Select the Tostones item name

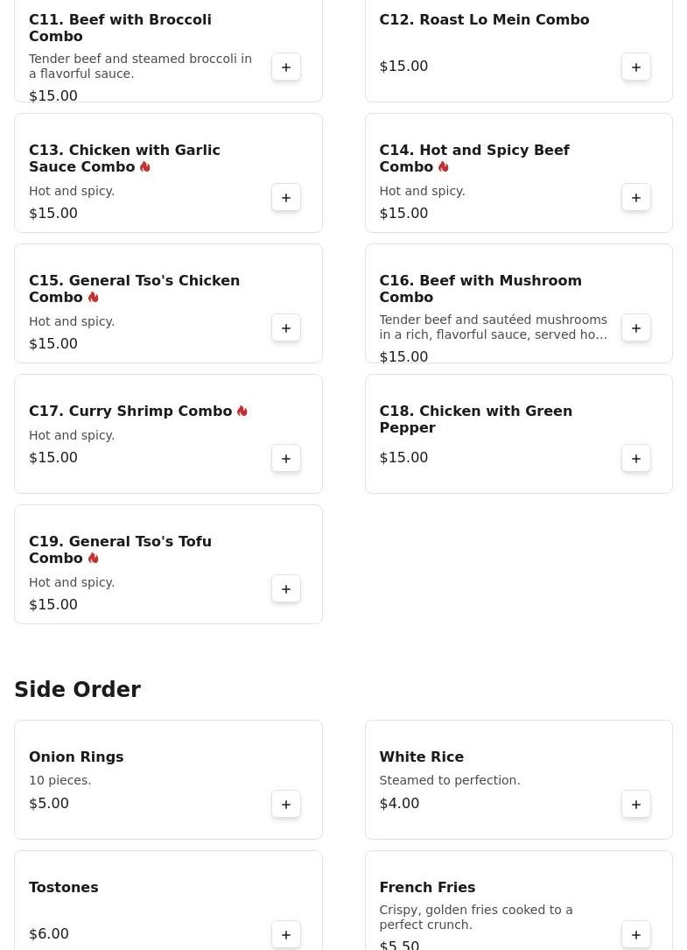[x=64, y=888]
